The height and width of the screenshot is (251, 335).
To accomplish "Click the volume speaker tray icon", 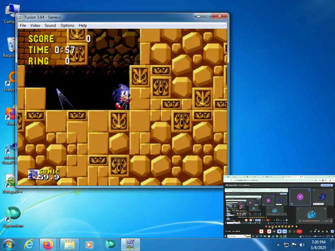I will point(302,245).
